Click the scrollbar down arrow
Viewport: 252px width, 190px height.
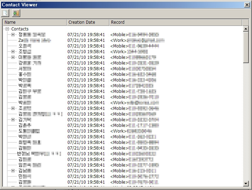point(246,183)
